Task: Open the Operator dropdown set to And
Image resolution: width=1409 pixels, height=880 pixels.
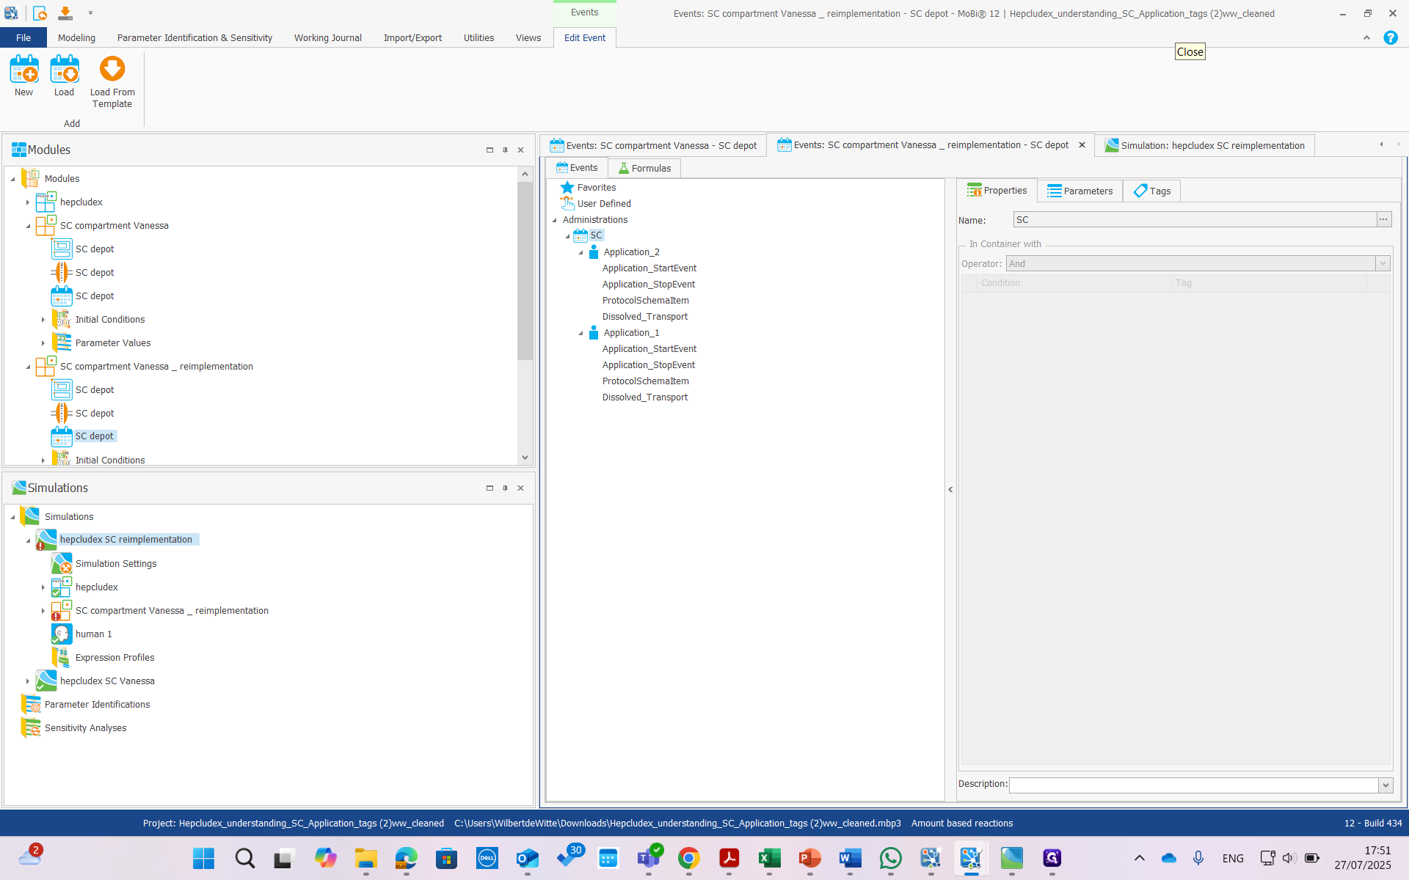Action: pos(1383,263)
